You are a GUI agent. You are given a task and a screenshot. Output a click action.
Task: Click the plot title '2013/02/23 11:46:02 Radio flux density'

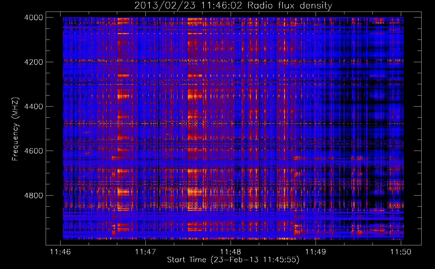click(x=233, y=5)
